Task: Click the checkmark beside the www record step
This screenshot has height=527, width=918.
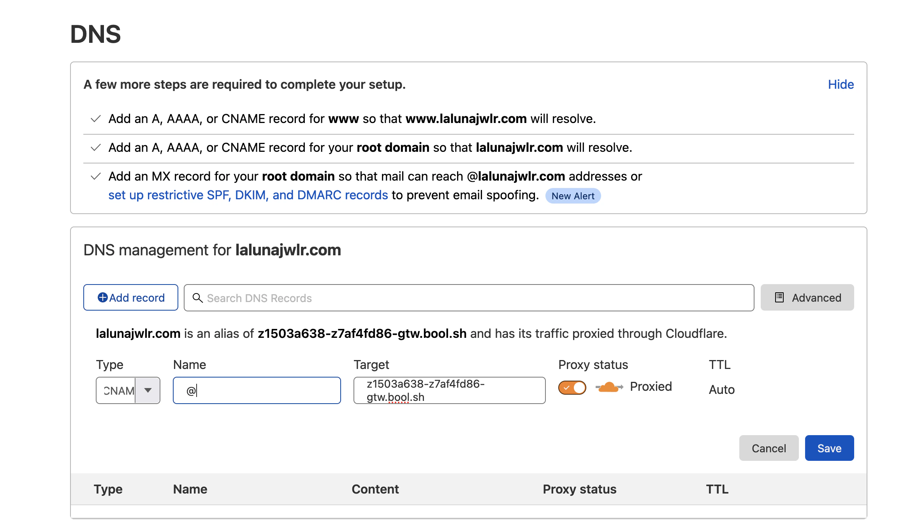Action: coord(95,119)
